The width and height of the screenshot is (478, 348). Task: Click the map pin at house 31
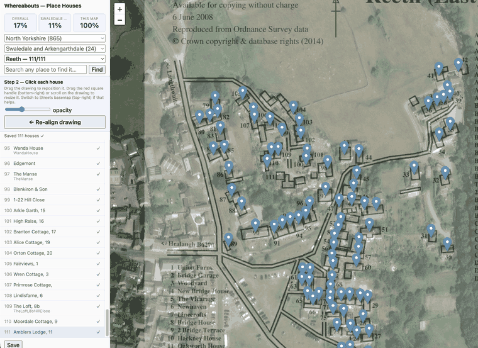[x=431, y=230]
